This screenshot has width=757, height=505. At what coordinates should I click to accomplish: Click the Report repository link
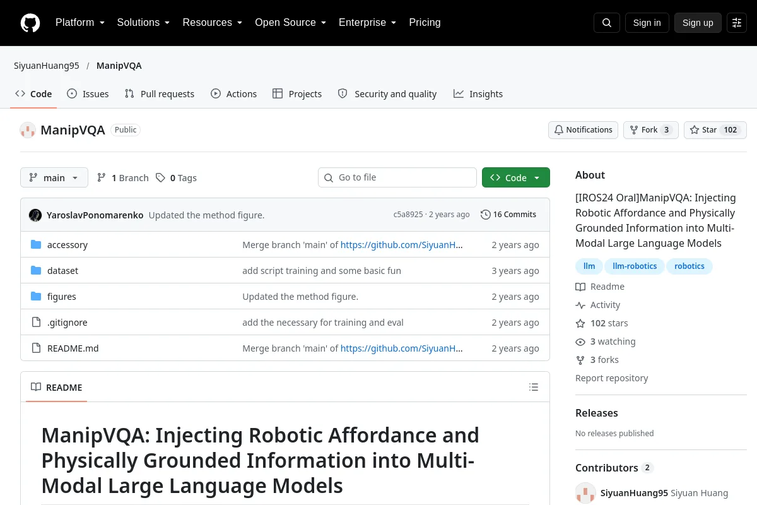[612, 378]
